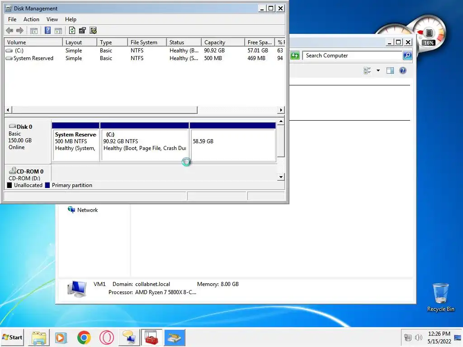463x347 pixels.
Task: Click the VM1 computer icon in details pane
Action: click(77, 288)
